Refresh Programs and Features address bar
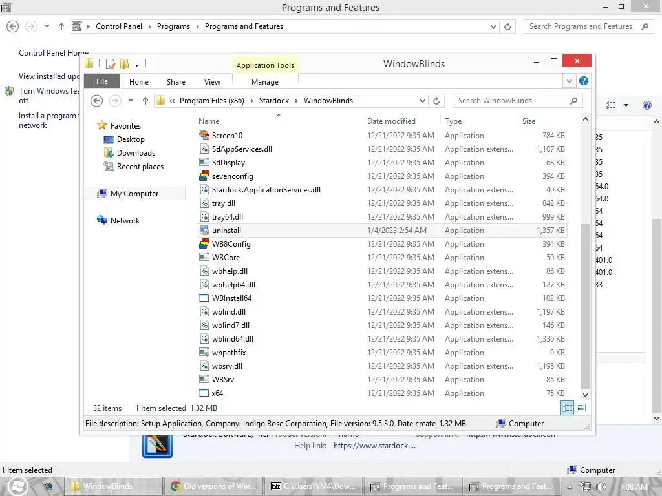Screen dimensions: 662x496 point(507,26)
